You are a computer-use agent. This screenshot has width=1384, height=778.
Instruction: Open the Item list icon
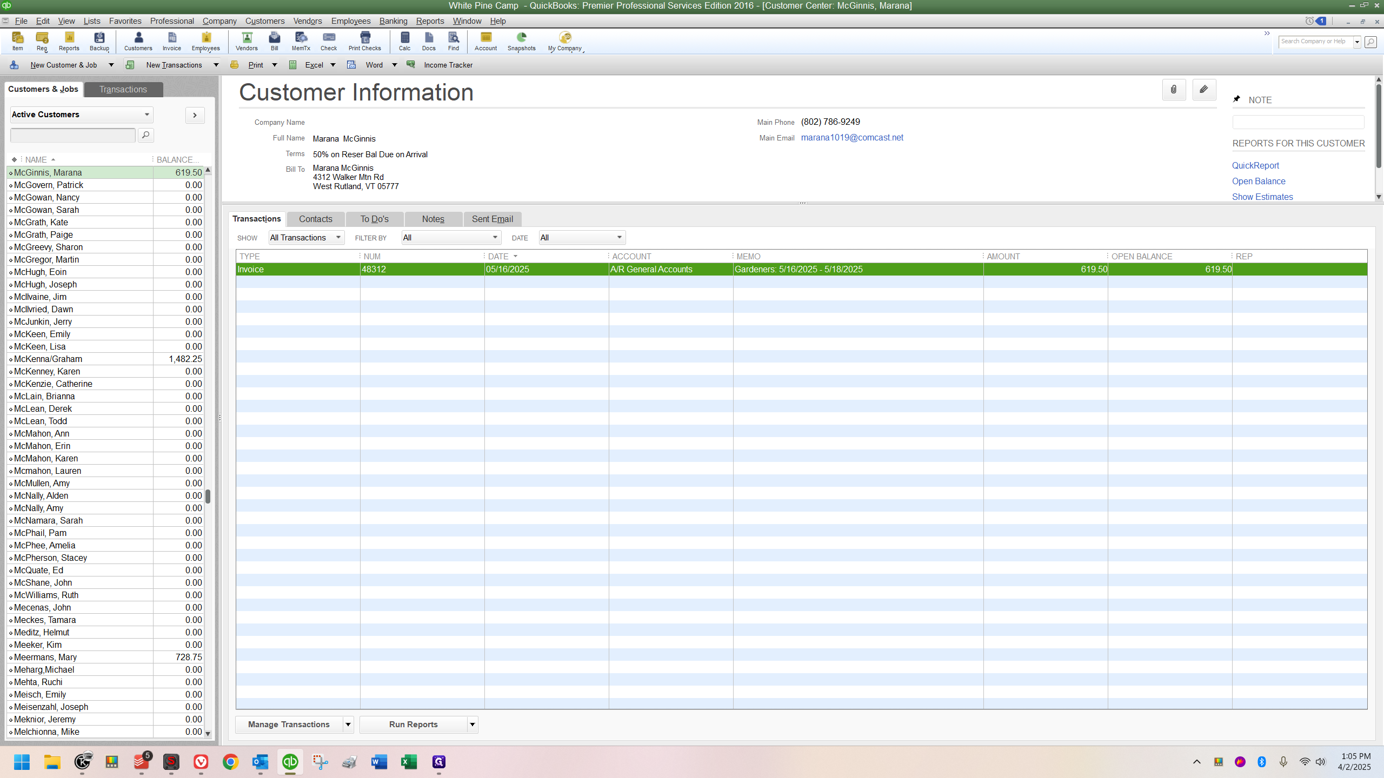click(x=18, y=41)
